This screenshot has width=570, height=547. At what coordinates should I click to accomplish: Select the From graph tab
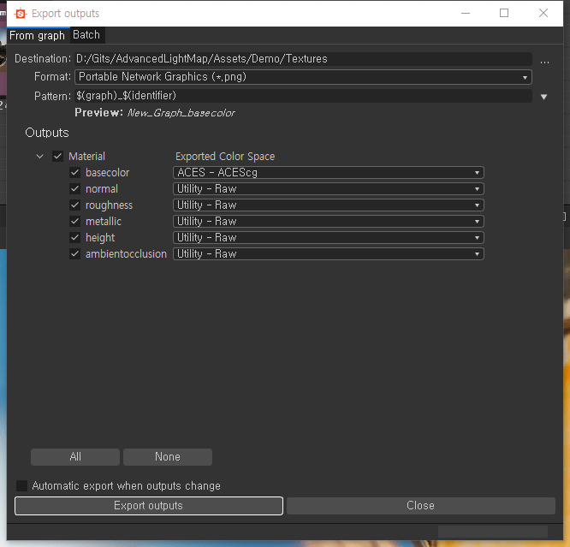click(37, 36)
